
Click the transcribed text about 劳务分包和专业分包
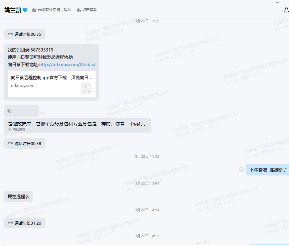[77, 124]
